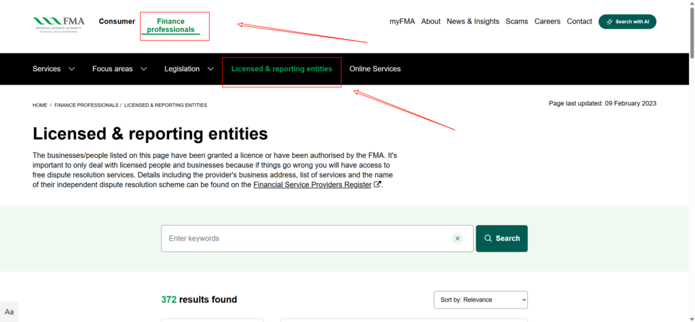
Task: Open Online Services in navigation bar
Action: pos(375,68)
